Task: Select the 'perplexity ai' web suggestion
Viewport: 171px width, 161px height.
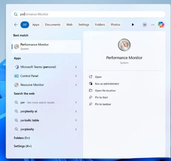Action: click(29, 111)
